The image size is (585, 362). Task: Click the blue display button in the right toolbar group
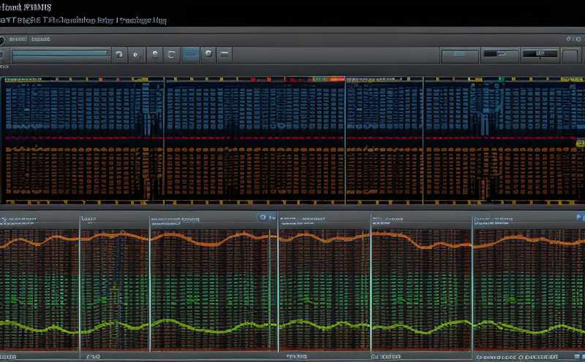[x=460, y=55]
